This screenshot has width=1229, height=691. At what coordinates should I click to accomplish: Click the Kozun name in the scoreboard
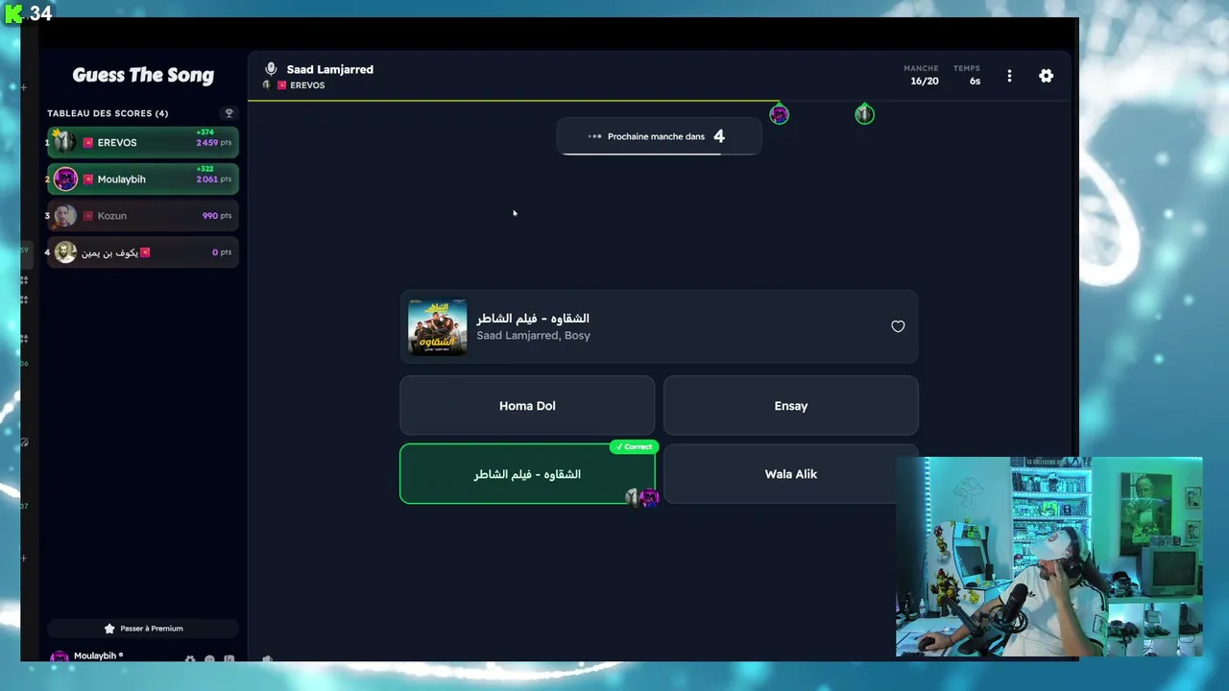pyautogui.click(x=111, y=216)
